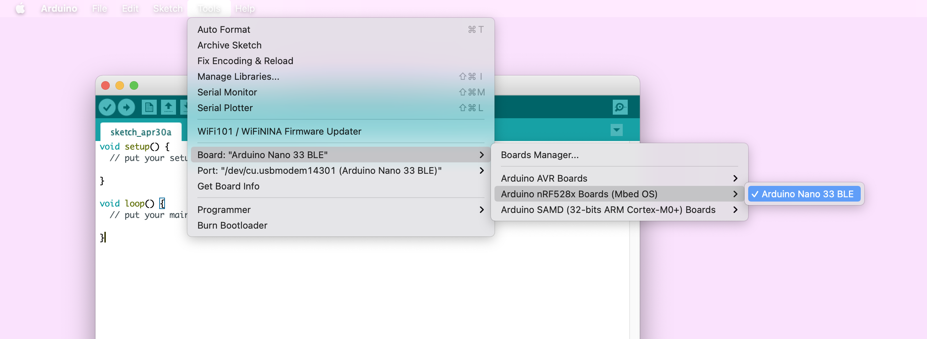The height and width of the screenshot is (339, 927).
Task: Launch Serial Plotter from Tools menu
Action: click(x=341, y=108)
